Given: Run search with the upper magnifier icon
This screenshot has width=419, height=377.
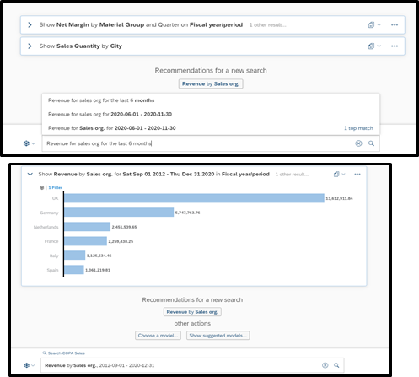Looking at the screenshot, I should tap(371, 143).
